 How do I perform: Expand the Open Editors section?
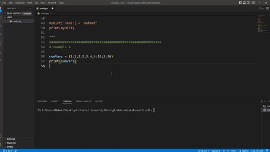pyautogui.click(x=13, y=13)
